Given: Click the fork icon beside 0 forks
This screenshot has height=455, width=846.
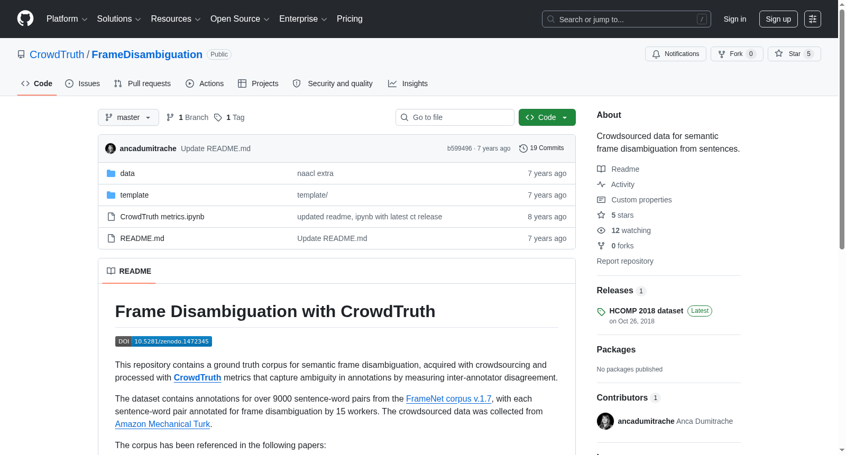Looking at the screenshot, I should click(x=601, y=246).
